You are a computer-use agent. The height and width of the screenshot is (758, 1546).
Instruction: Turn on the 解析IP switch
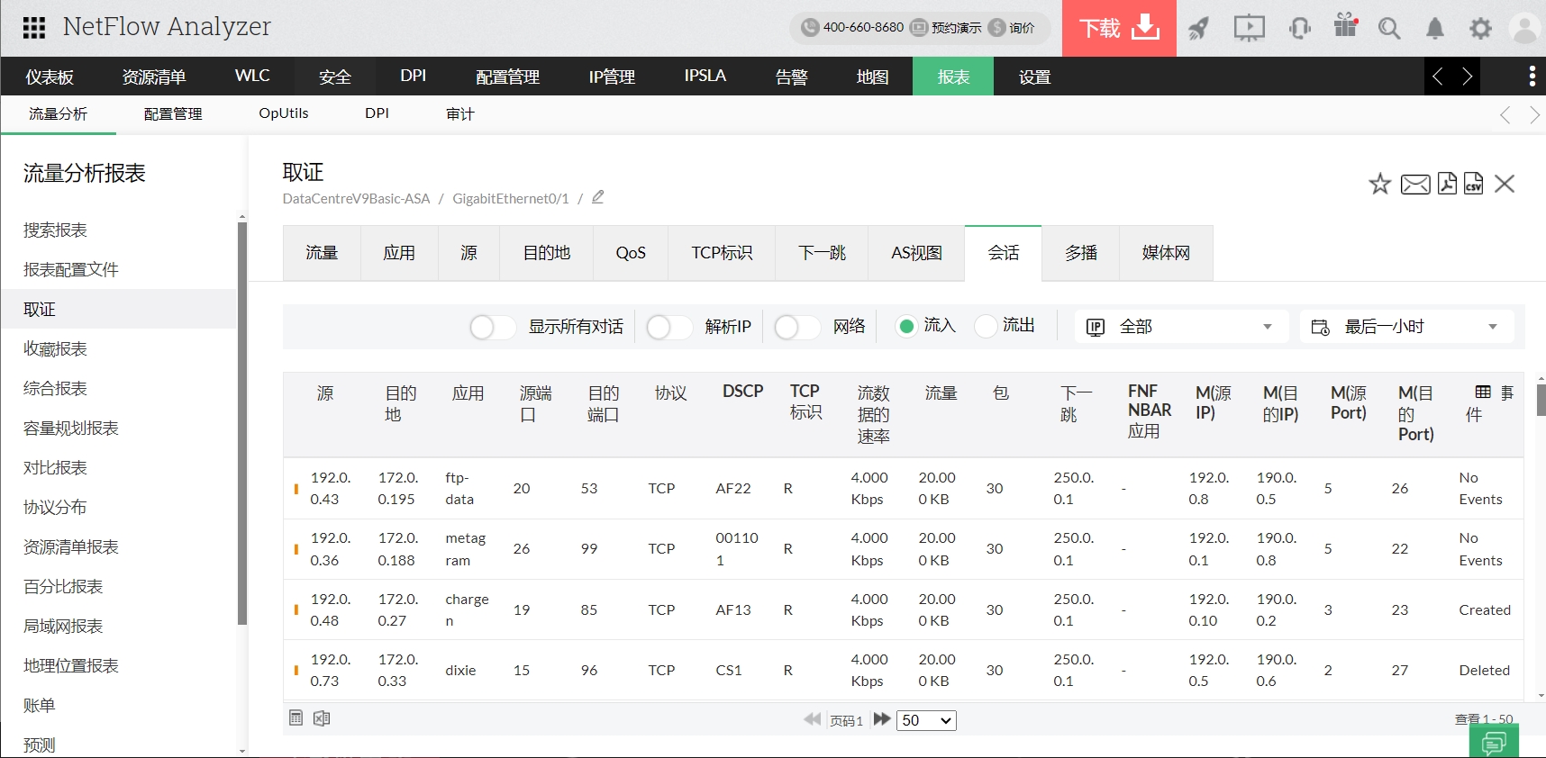coord(668,327)
